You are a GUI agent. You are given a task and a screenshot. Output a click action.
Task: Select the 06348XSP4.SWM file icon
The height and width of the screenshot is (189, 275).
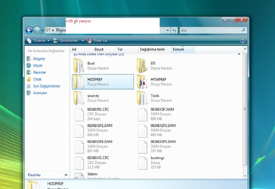79,147
